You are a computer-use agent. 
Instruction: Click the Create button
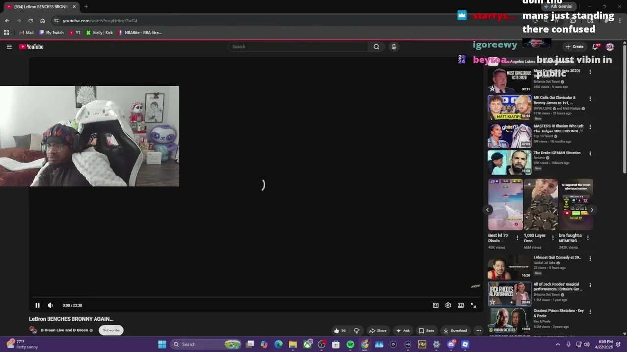(575, 47)
